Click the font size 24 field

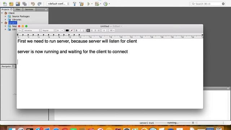[x=58, y=30]
